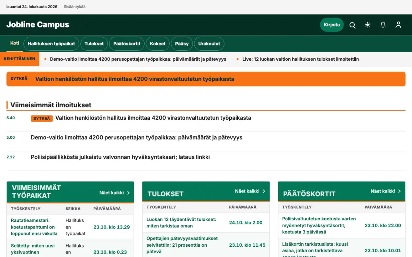Open the Urakoulut tab
Viewport: 412px width, 257px height.
pos(209,44)
